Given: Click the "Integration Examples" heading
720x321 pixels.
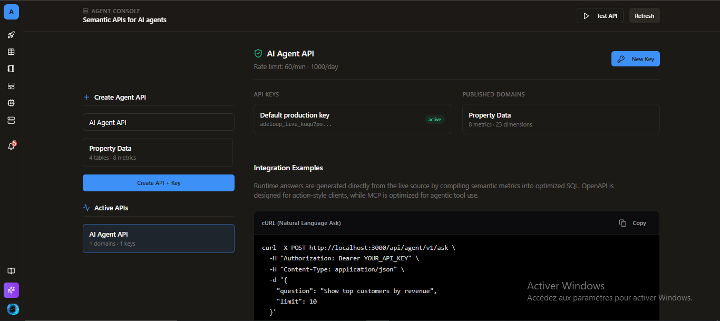Looking at the screenshot, I should [x=288, y=168].
